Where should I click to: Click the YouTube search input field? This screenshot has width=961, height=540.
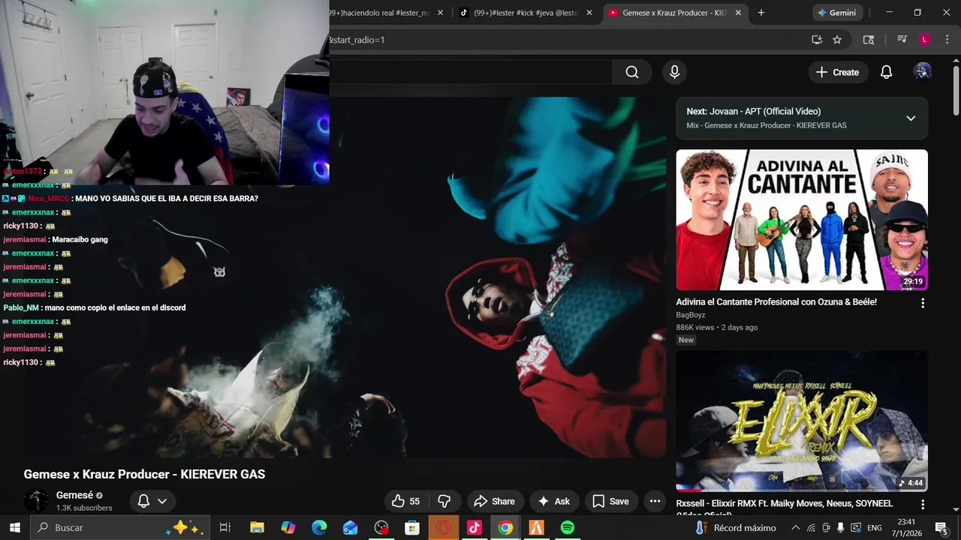click(471, 72)
